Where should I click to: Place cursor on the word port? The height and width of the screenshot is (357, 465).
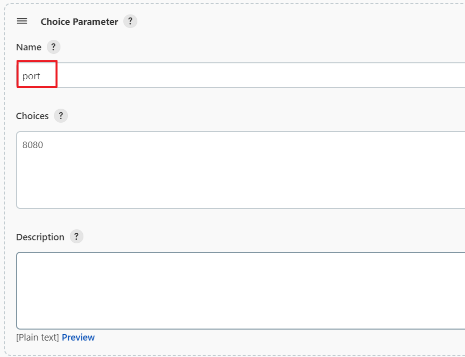(x=31, y=76)
